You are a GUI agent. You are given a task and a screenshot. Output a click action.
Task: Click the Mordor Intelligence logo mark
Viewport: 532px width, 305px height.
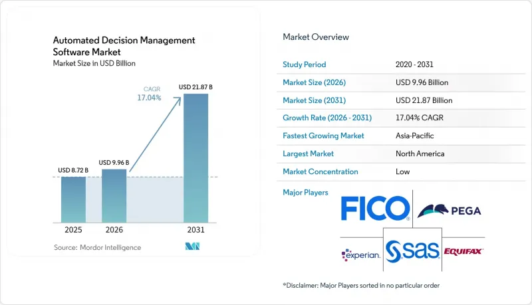tap(192, 247)
